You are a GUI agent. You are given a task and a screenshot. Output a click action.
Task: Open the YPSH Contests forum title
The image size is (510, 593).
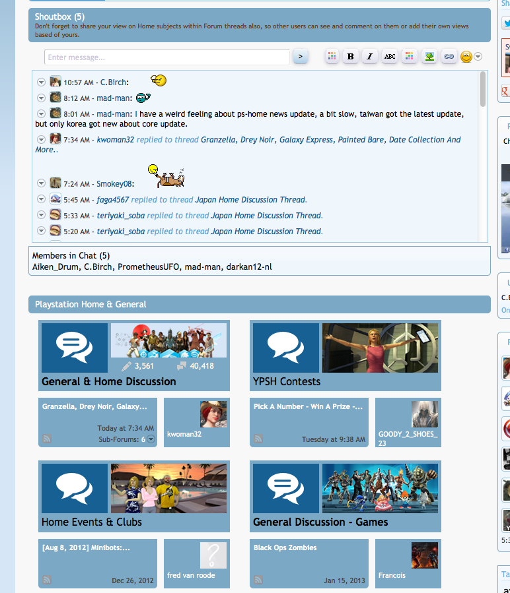coord(287,381)
